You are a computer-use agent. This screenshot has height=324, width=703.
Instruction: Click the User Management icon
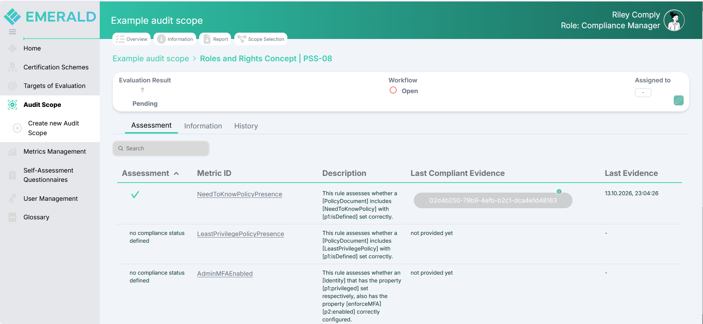click(12, 199)
